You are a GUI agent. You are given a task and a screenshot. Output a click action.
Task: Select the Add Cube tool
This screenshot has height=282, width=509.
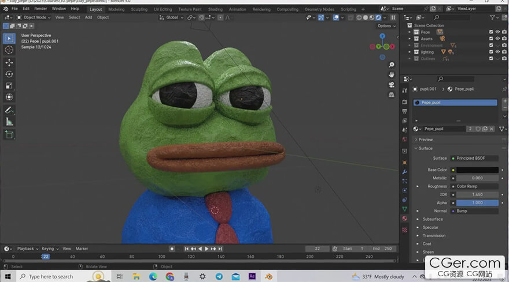click(x=9, y=135)
